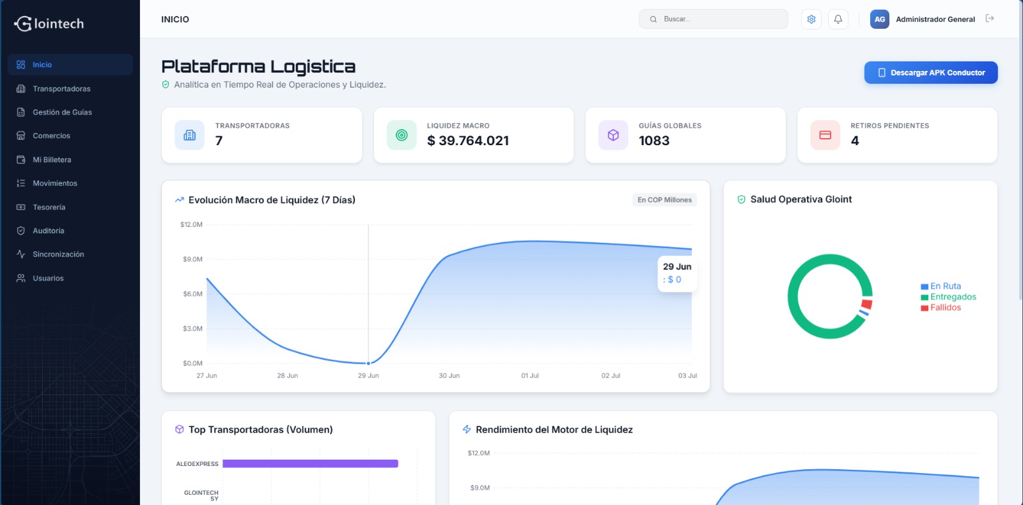
Task: Click Retiros Pendientes value 4
Action: (855, 141)
